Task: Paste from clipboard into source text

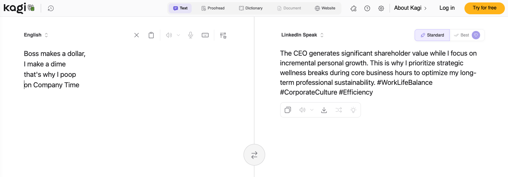Action: tap(151, 35)
